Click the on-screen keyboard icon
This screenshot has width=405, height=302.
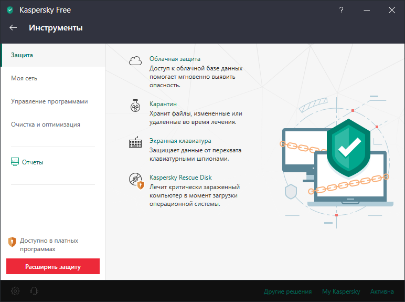point(135,143)
